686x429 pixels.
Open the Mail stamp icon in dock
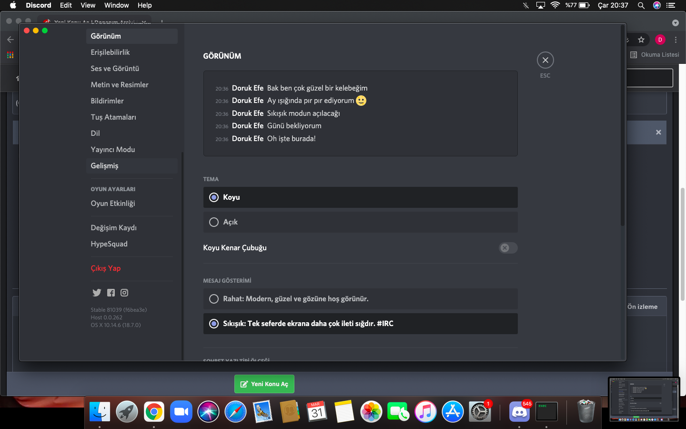(262, 412)
